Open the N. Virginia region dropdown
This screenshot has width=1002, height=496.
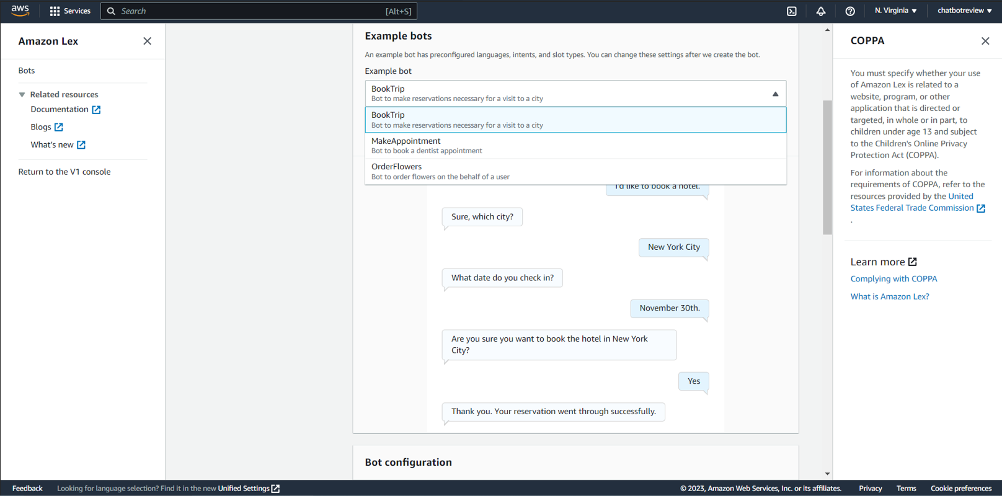click(895, 11)
